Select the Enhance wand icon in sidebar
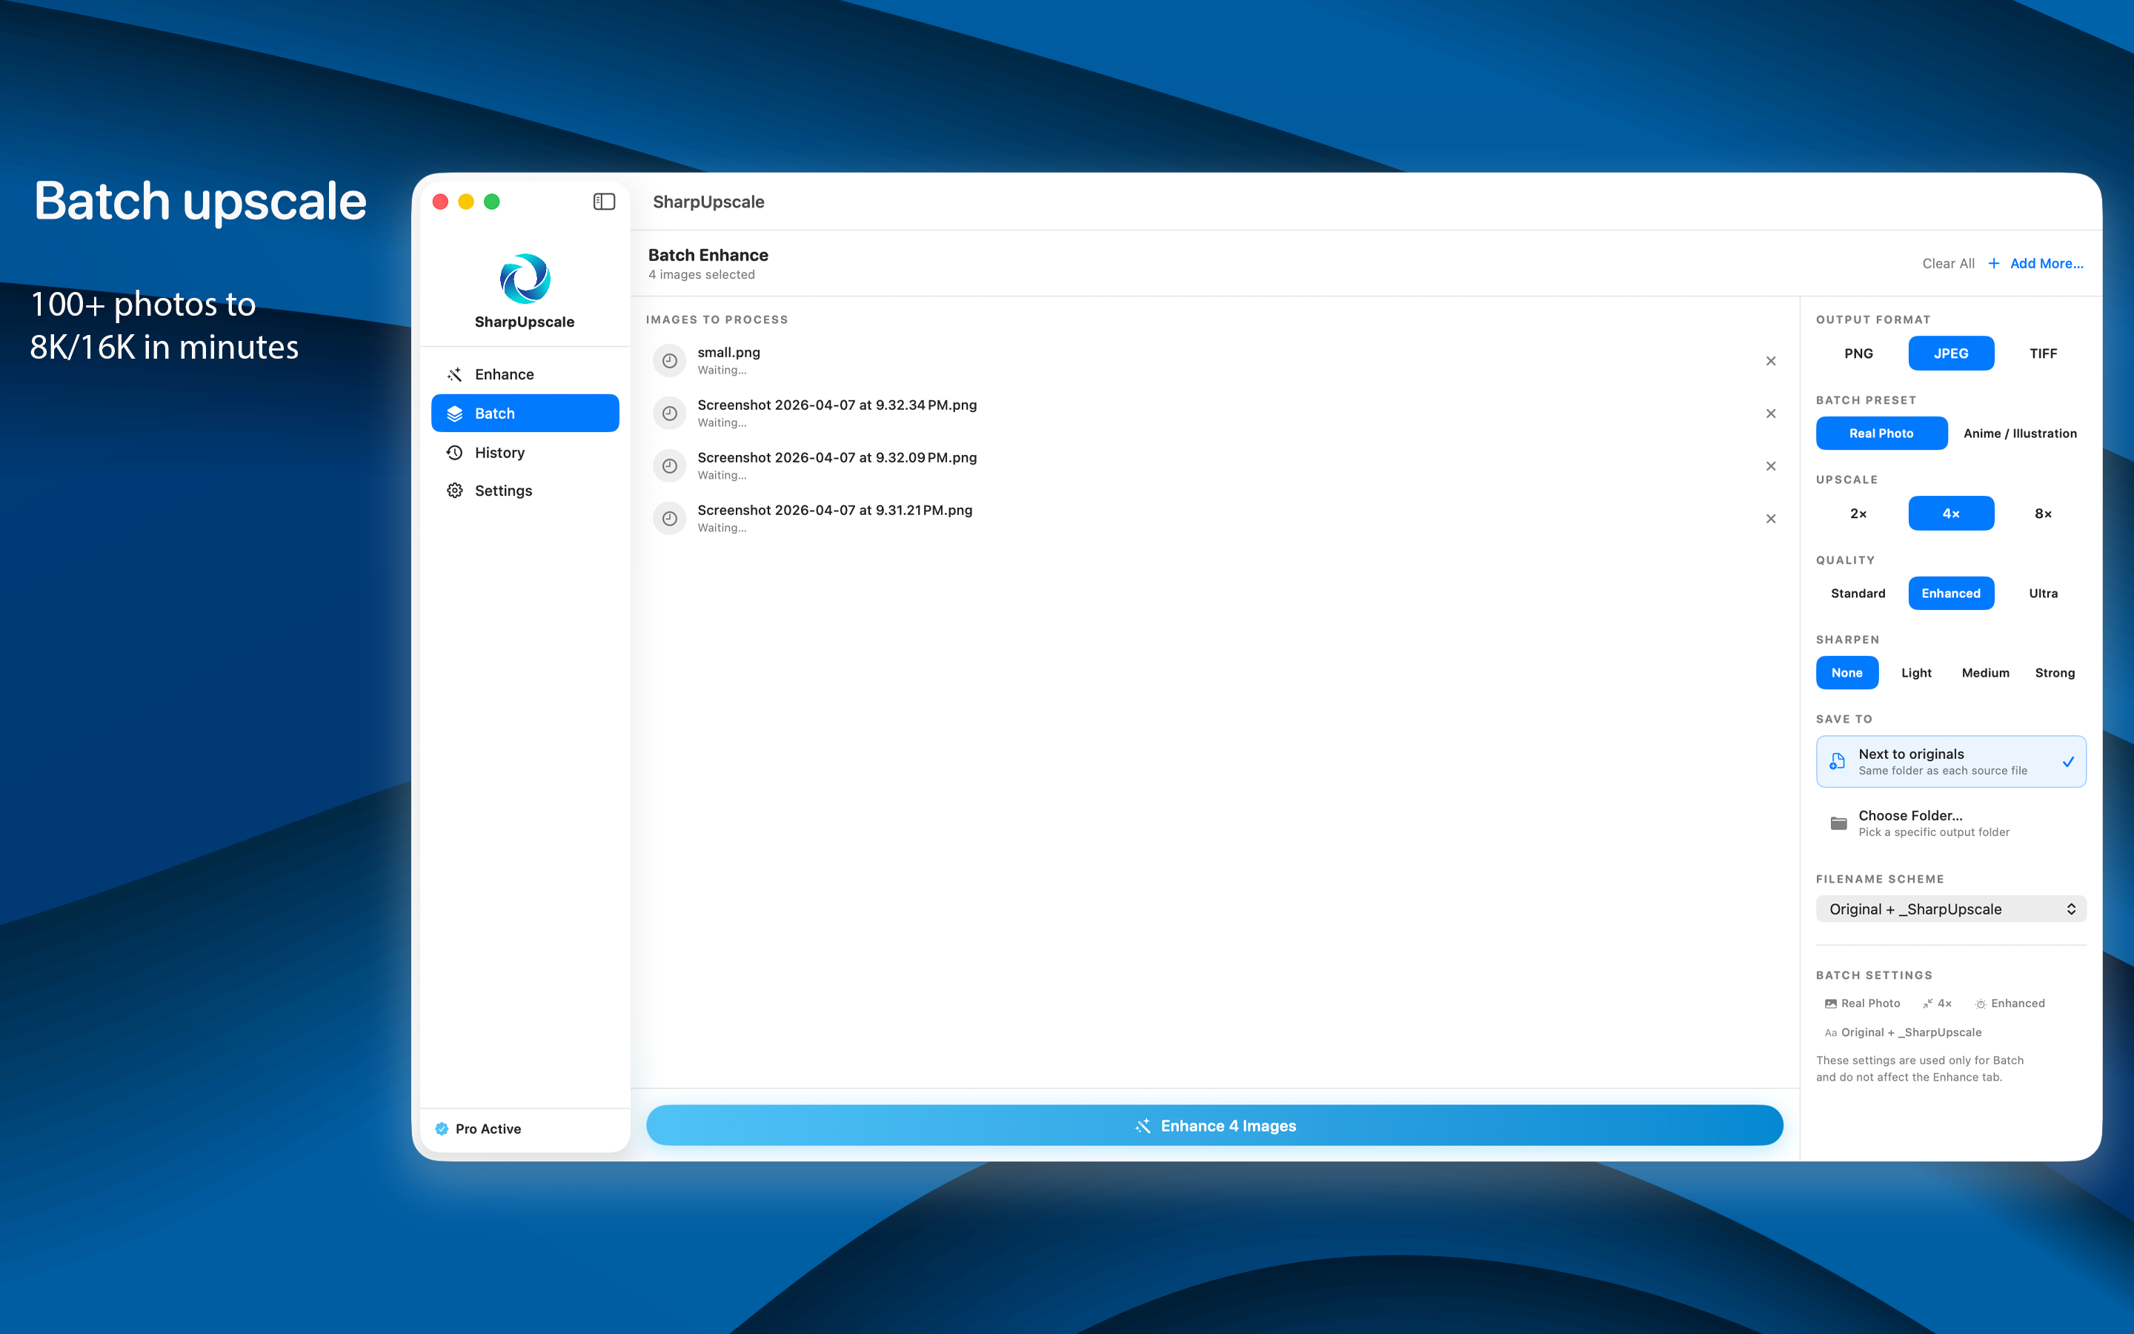This screenshot has height=1334, width=2134. point(455,374)
